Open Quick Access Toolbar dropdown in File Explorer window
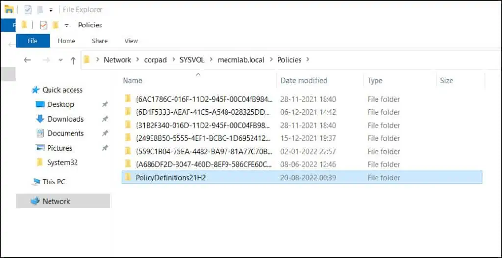The height and width of the screenshot is (258, 502). (x=50, y=10)
